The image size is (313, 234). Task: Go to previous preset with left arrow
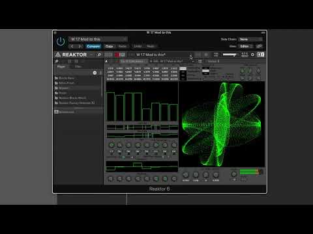(72, 46)
